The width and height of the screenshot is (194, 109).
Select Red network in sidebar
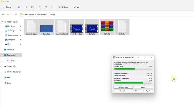click(x=8, y=78)
